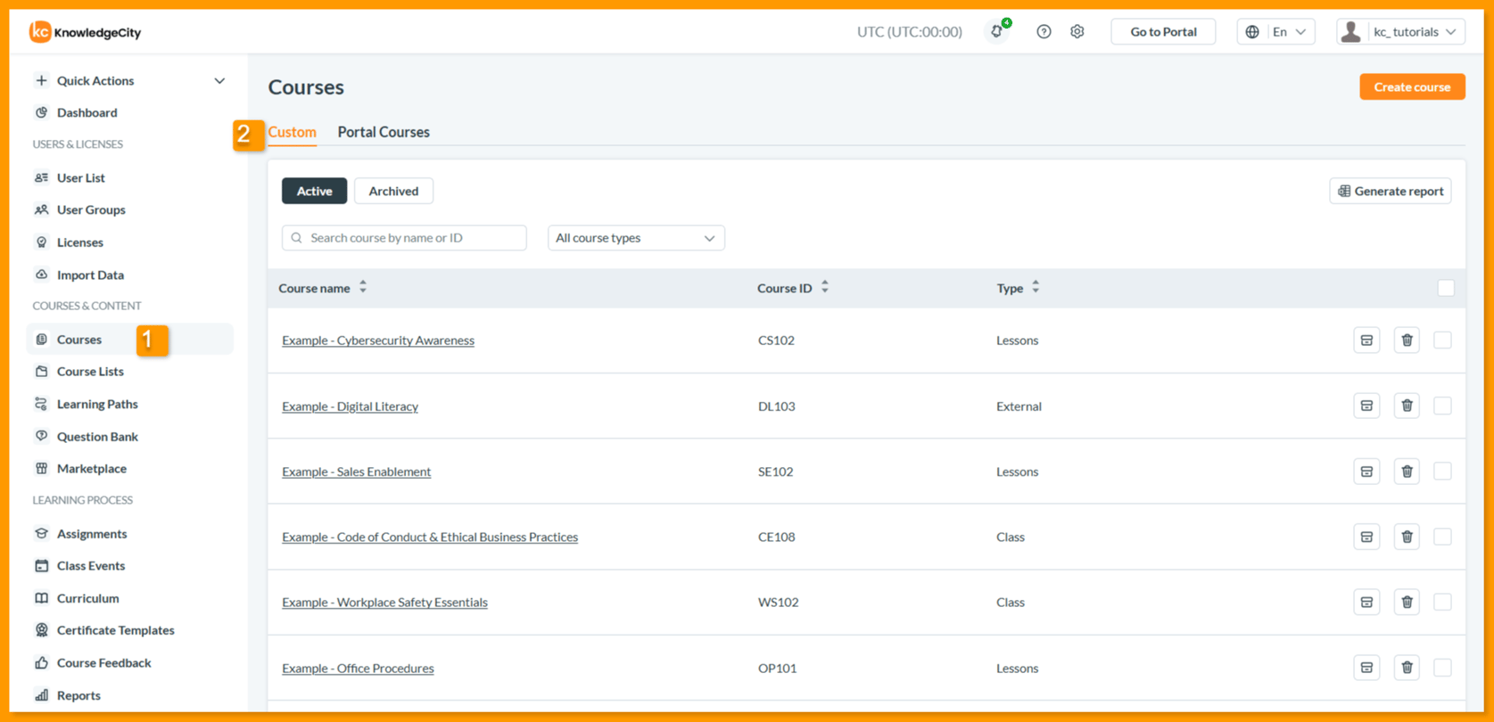Delete the Digital Literacy course
The height and width of the screenshot is (722, 1494).
[1407, 406]
